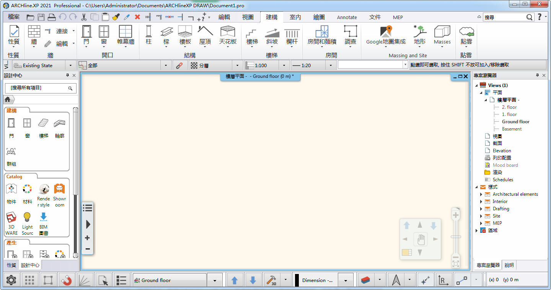Select the Curtain wall (帷幕牆) tool
This screenshot has width=551, height=290.
[126, 37]
